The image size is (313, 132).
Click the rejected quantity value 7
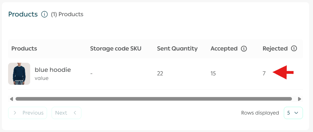click(264, 73)
